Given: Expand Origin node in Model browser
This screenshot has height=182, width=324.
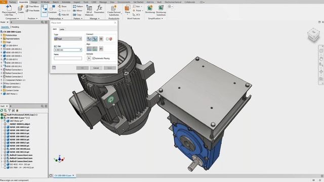Looking at the screenshot, I should 2,42.
